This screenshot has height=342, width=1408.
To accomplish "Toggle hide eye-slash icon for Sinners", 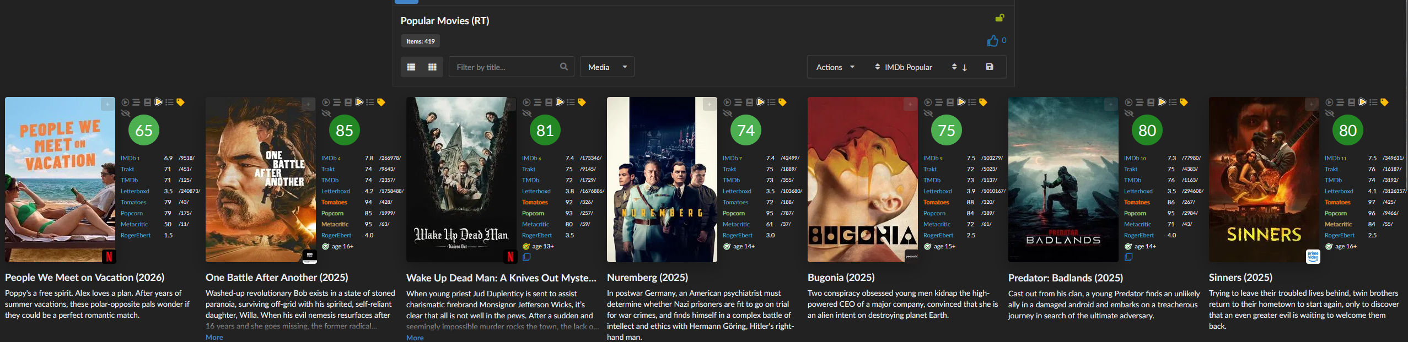I will 1330,113.
